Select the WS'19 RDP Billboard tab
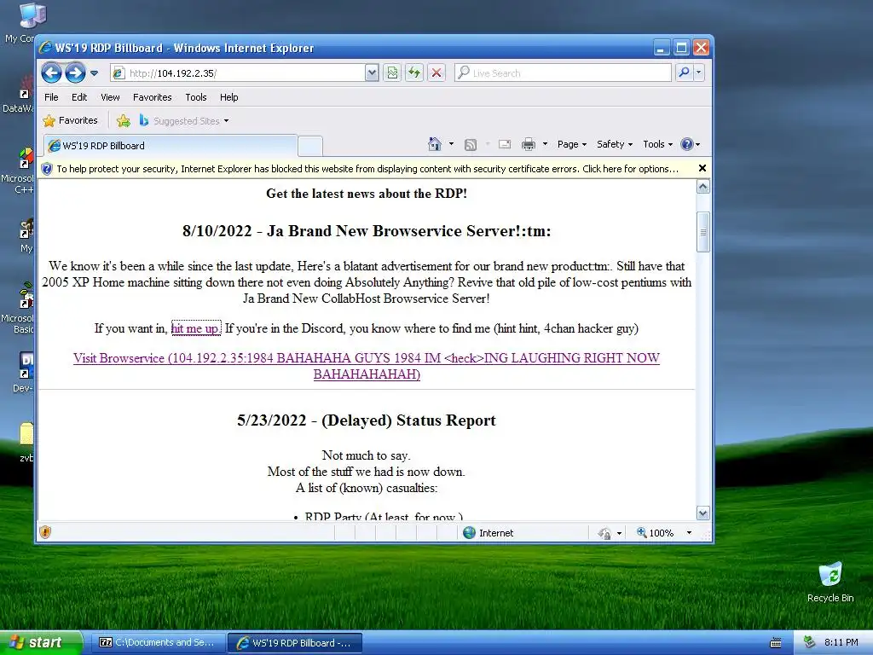The height and width of the screenshot is (655, 873). [170, 145]
